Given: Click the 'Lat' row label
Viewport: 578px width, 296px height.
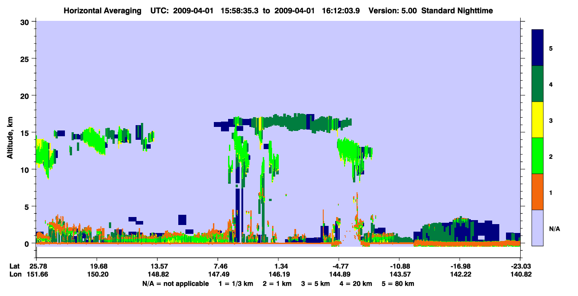Looking at the screenshot, I should tap(15, 266).
